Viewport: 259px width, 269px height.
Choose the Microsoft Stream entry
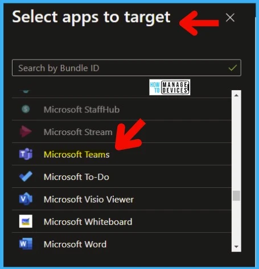[121, 132]
